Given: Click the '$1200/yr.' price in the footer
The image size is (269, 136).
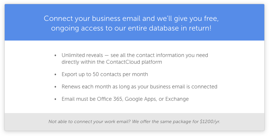Looking at the screenshot, I should pyautogui.click(x=210, y=122).
